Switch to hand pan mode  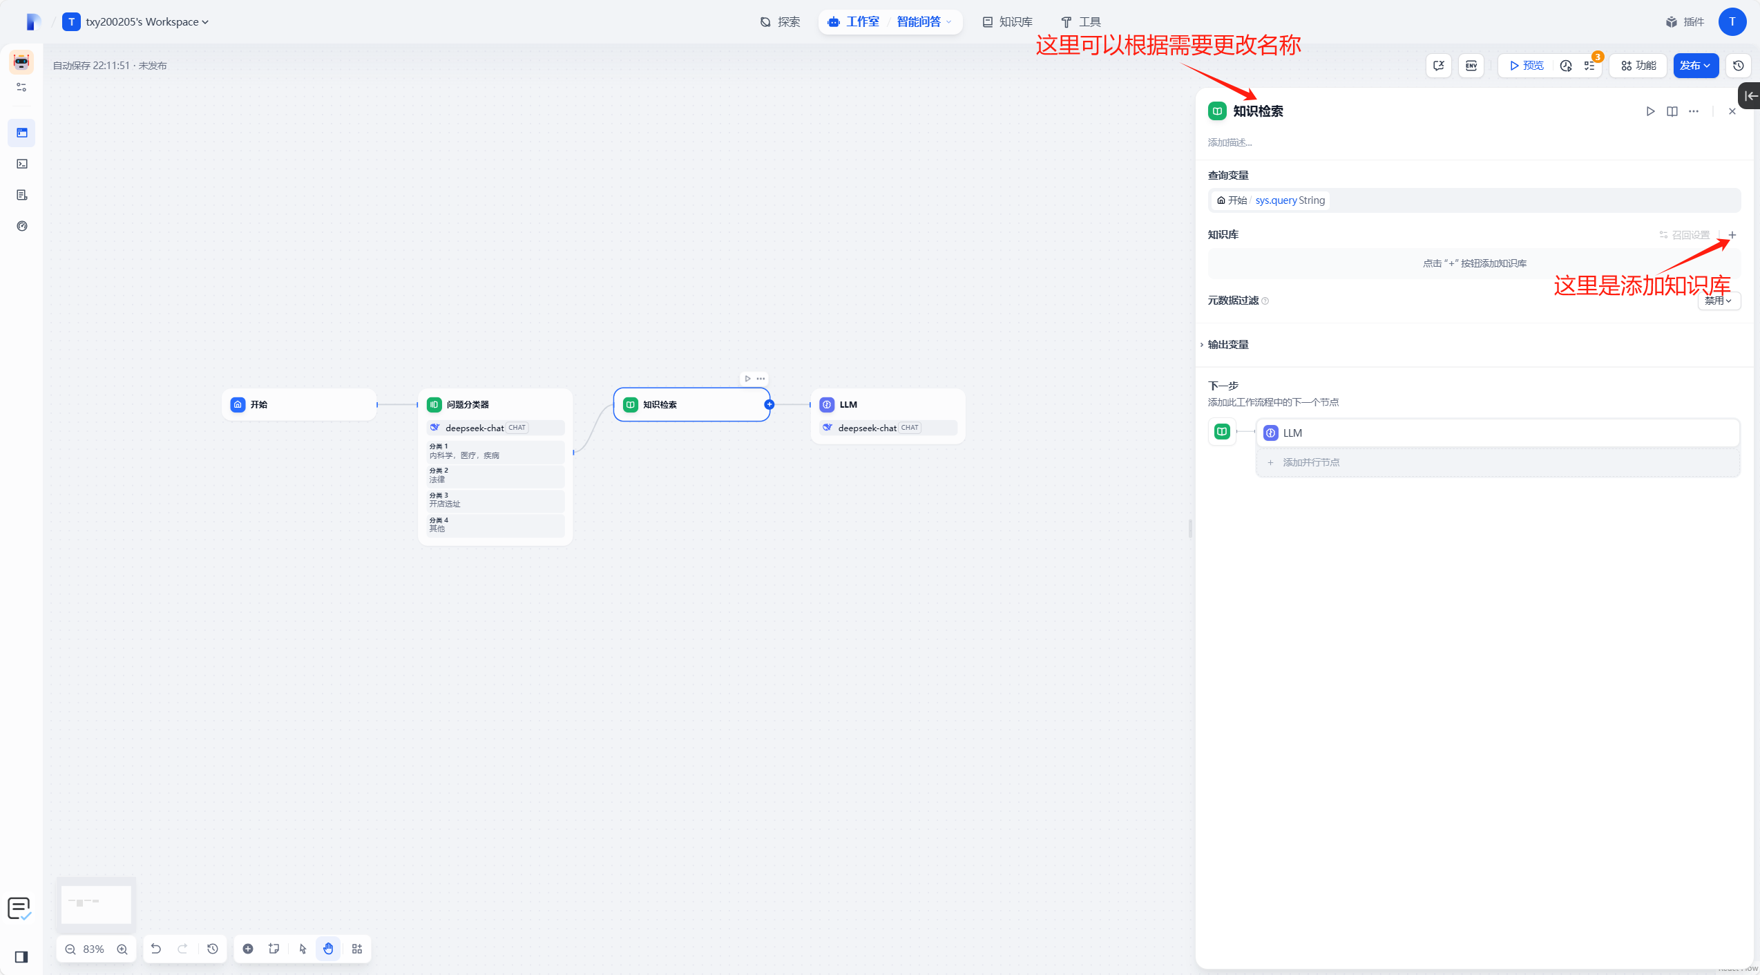[328, 949]
